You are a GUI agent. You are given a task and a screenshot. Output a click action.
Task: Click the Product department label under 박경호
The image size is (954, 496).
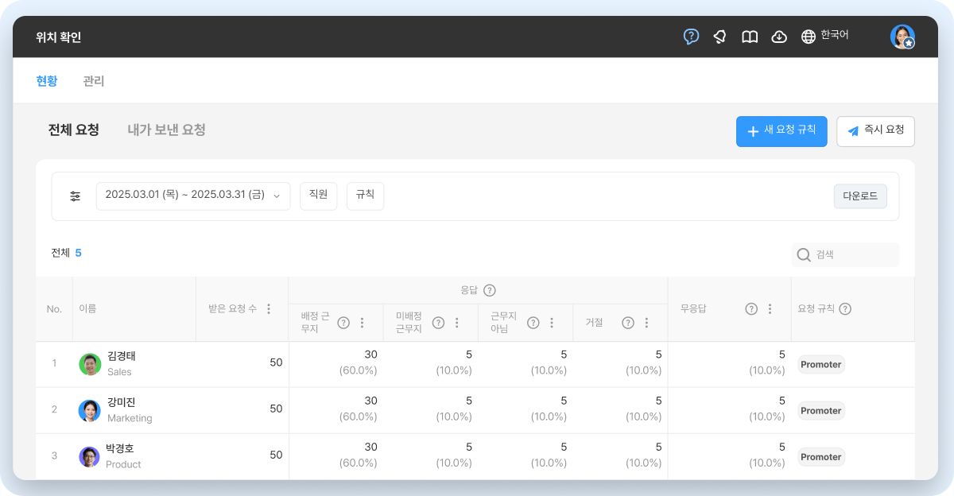(x=123, y=464)
